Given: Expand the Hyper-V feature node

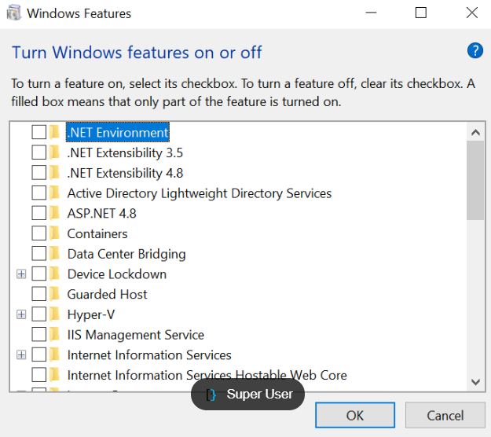Looking at the screenshot, I should [x=21, y=314].
